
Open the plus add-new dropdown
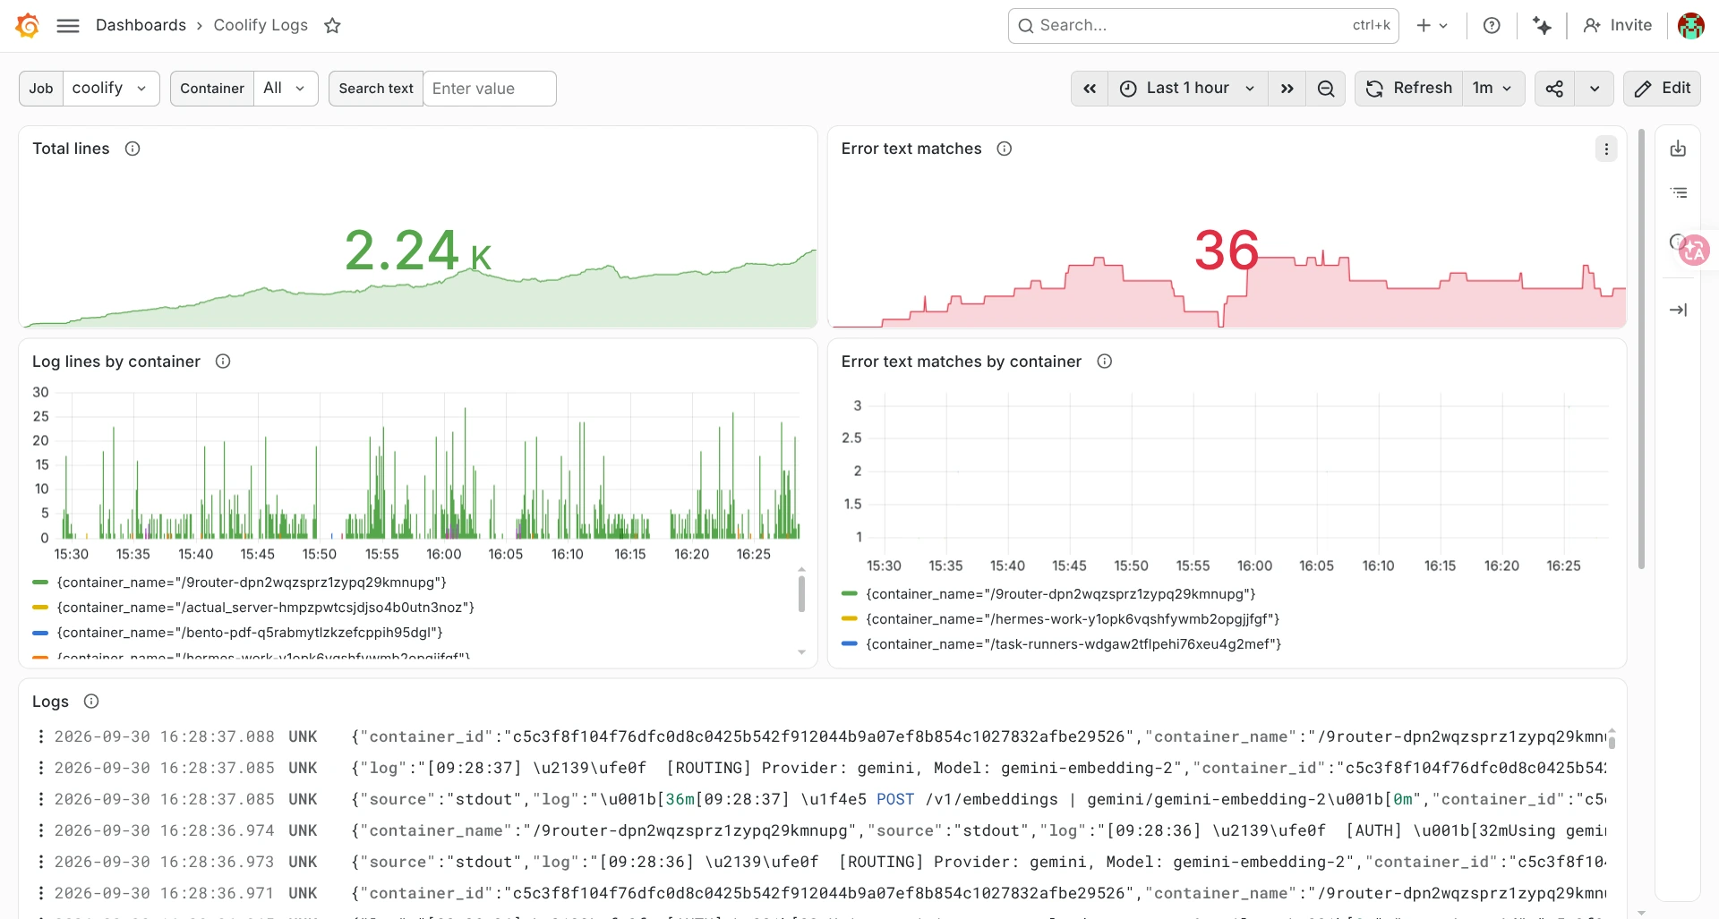(1432, 25)
